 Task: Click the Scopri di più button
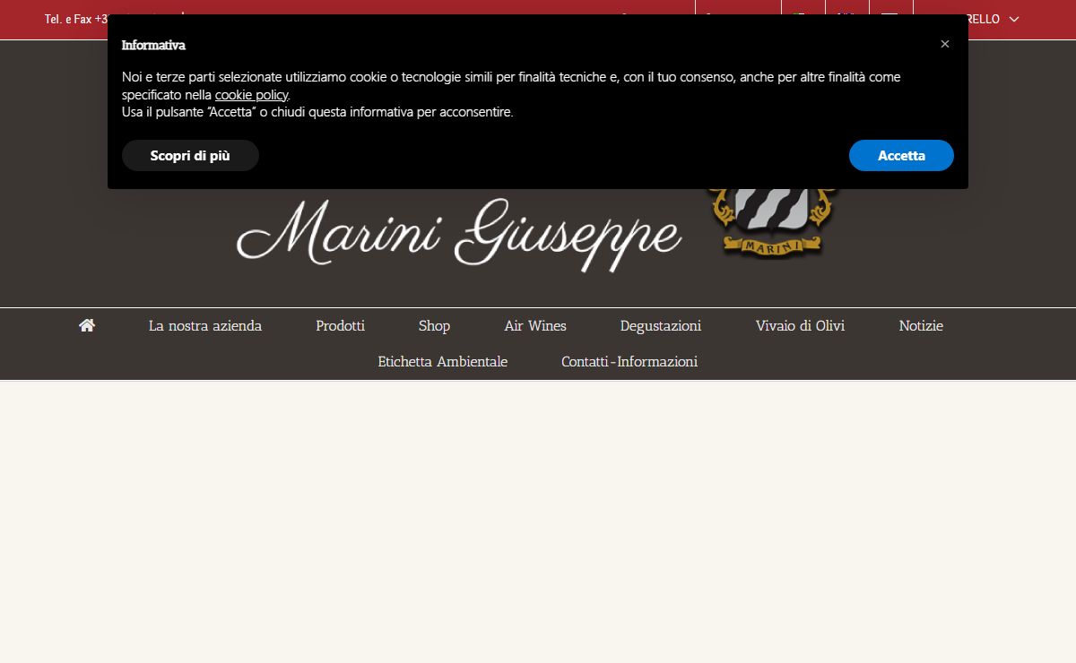190,156
